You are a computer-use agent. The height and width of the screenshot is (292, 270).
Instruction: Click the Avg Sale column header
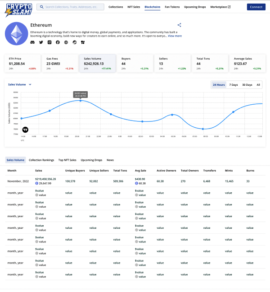pyautogui.click(x=140, y=171)
